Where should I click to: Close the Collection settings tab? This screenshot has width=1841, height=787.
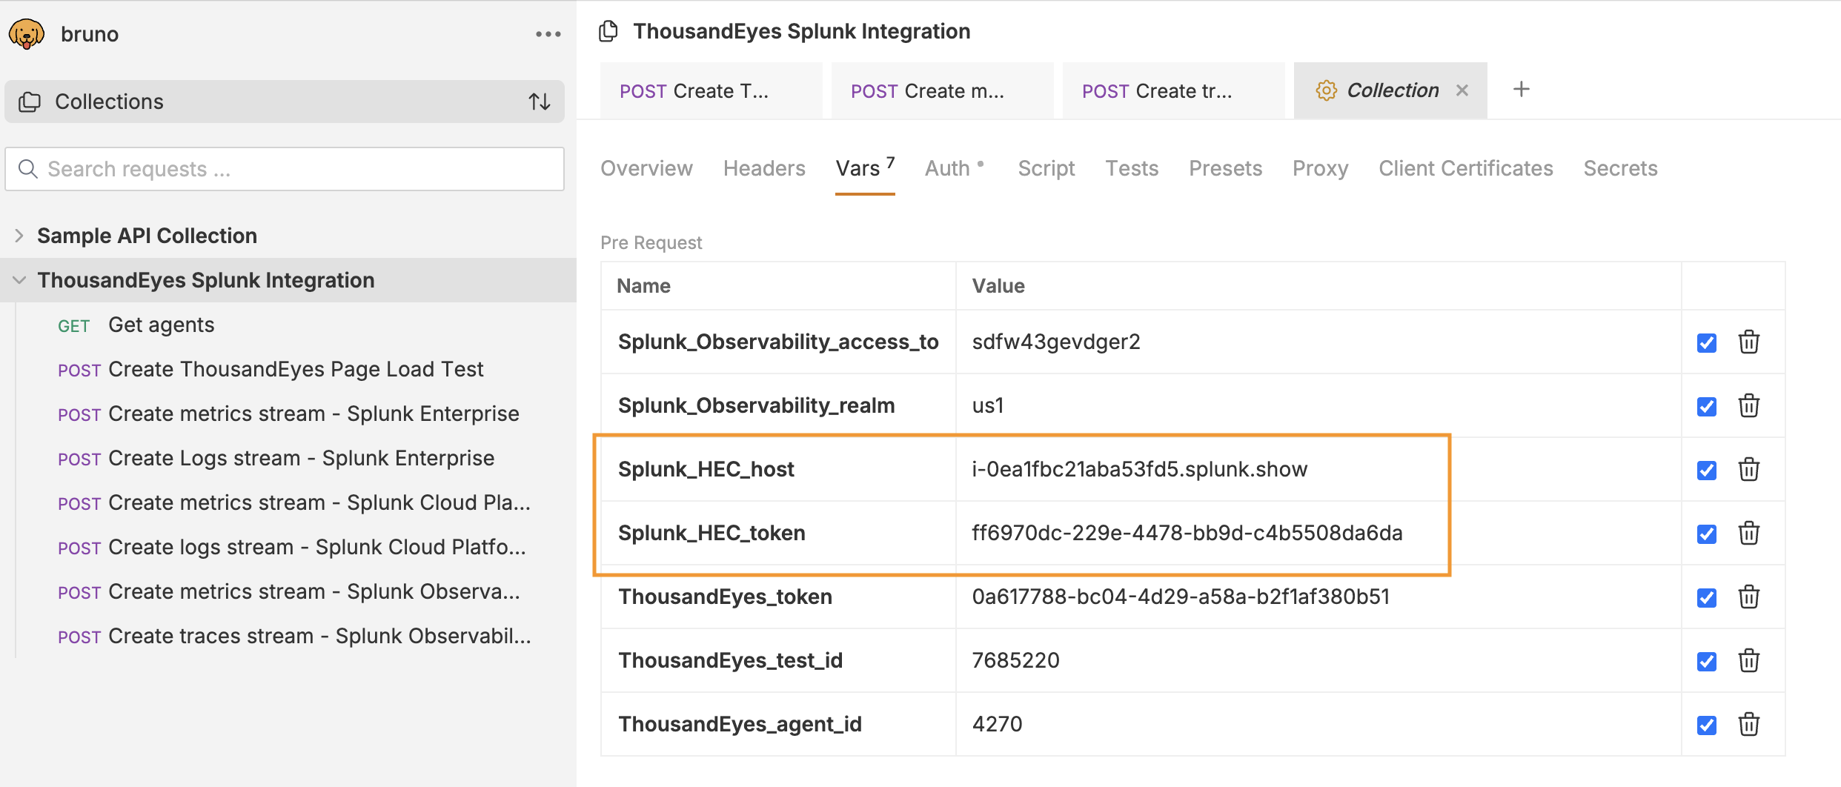pos(1462,90)
